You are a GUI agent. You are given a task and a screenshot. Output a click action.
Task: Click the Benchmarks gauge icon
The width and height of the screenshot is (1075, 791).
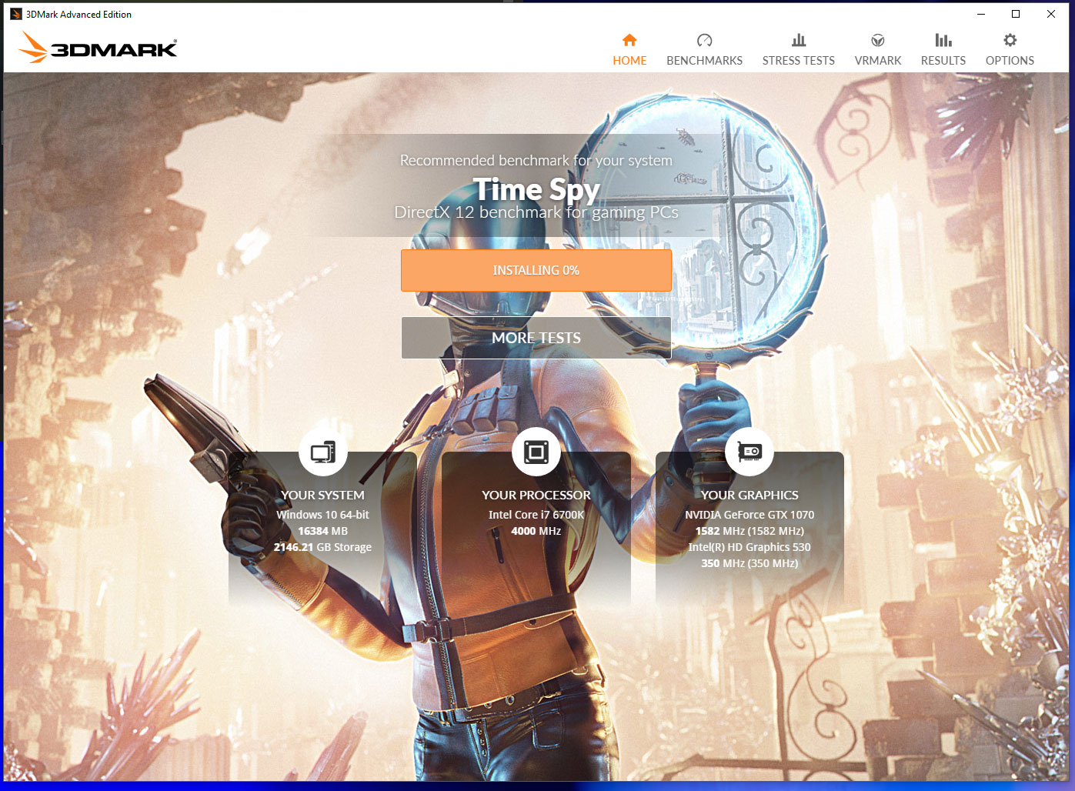click(704, 40)
